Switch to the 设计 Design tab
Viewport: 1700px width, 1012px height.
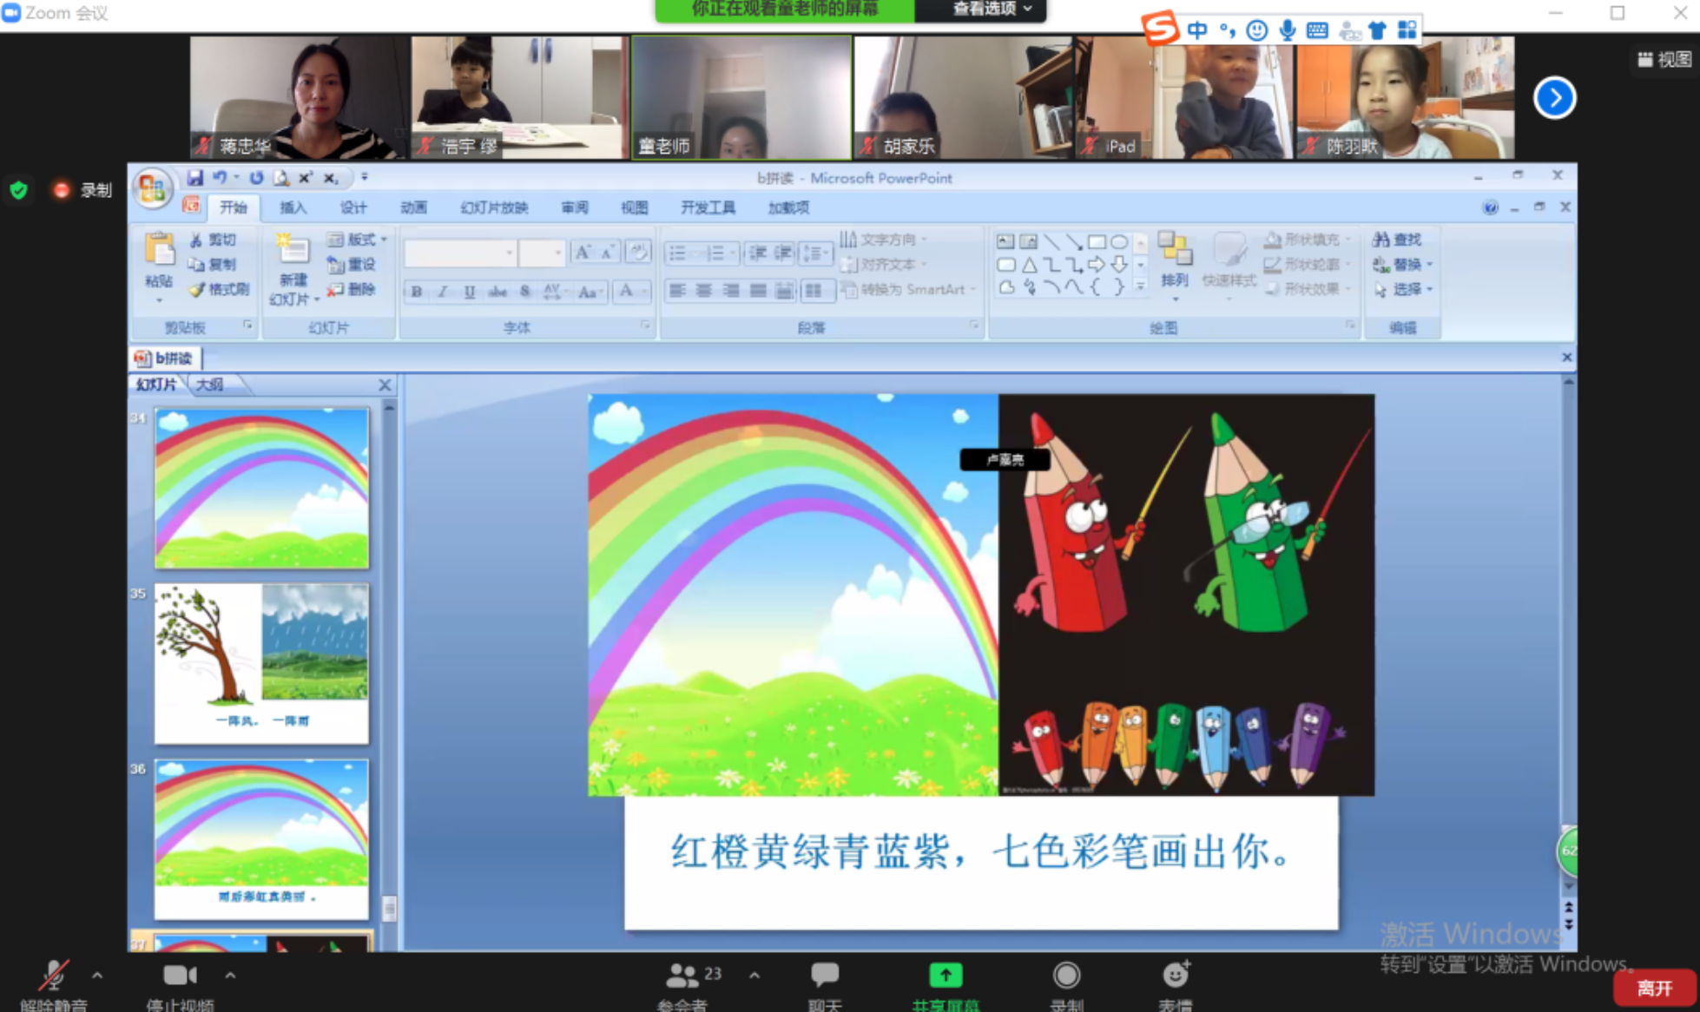tap(353, 207)
